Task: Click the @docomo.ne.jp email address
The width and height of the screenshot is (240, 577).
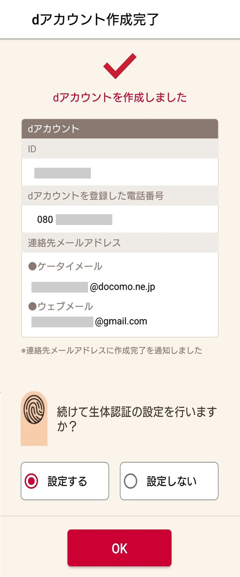Action: click(93, 287)
